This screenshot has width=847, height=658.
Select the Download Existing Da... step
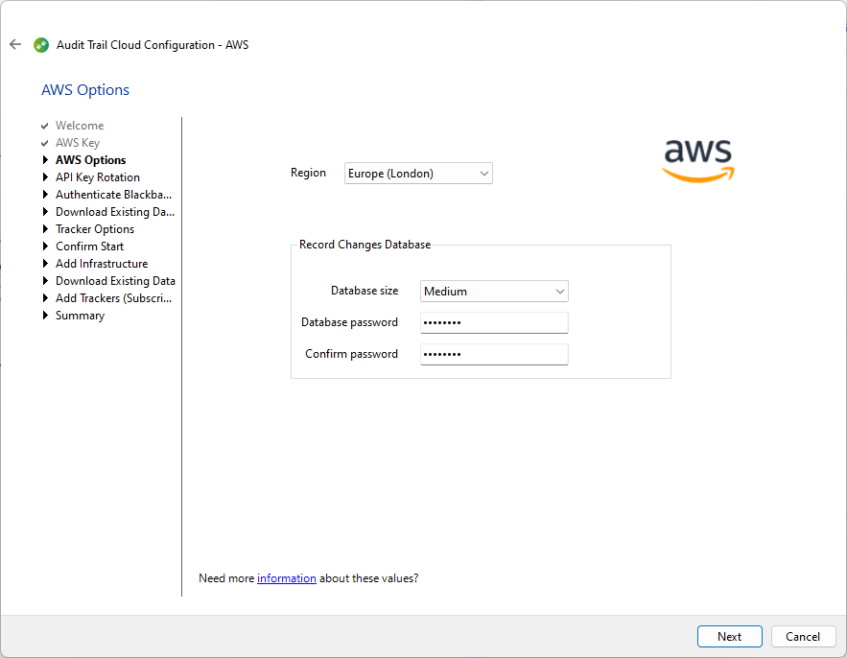115,212
